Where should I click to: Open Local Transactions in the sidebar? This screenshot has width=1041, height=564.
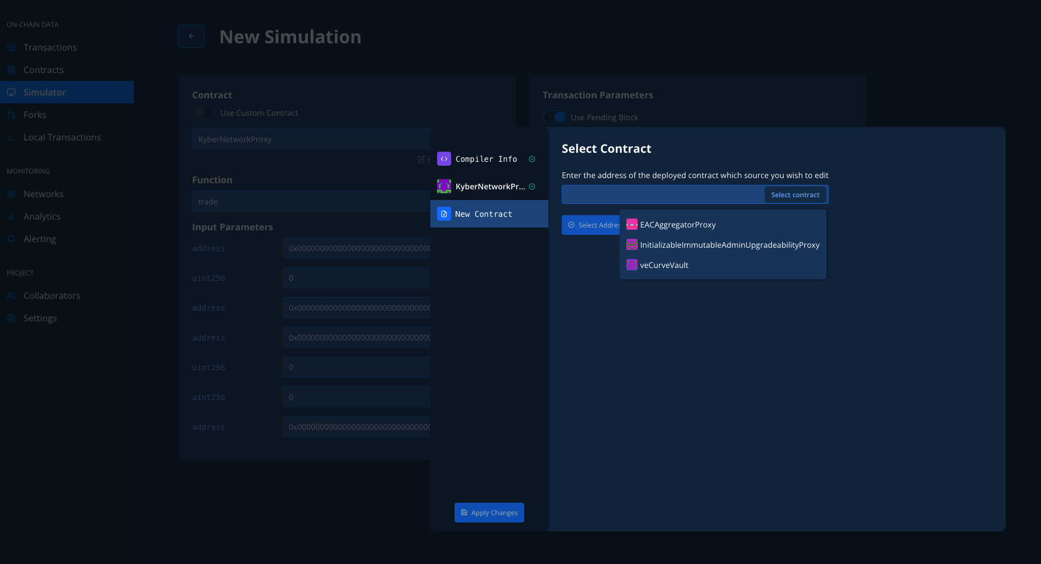point(67,137)
